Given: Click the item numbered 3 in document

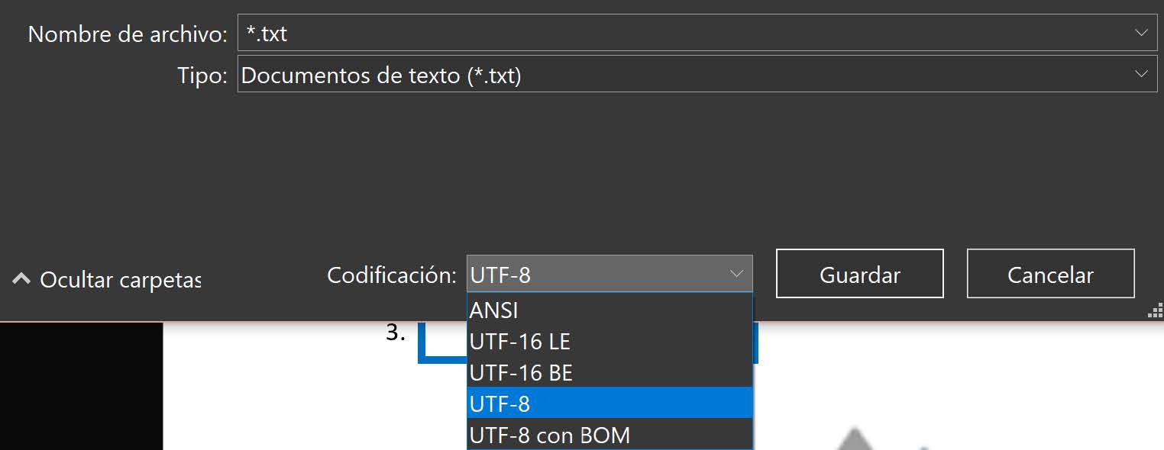Looking at the screenshot, I should click(393, 332).
